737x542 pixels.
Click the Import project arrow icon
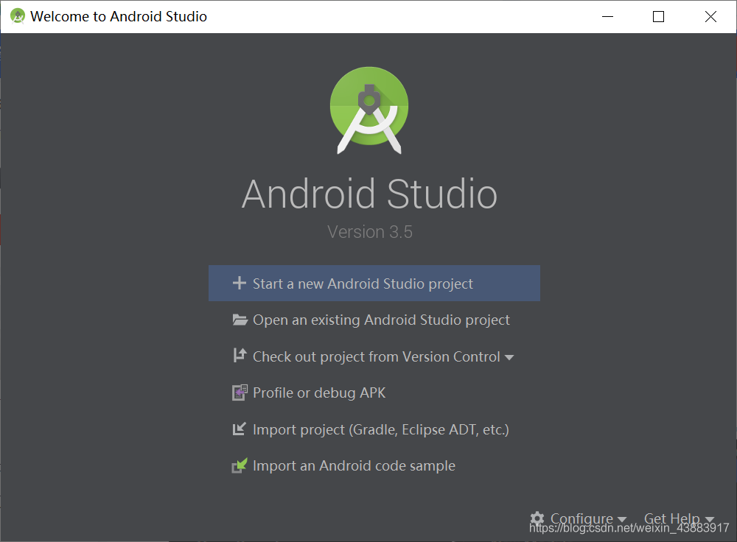coord(240,429)
